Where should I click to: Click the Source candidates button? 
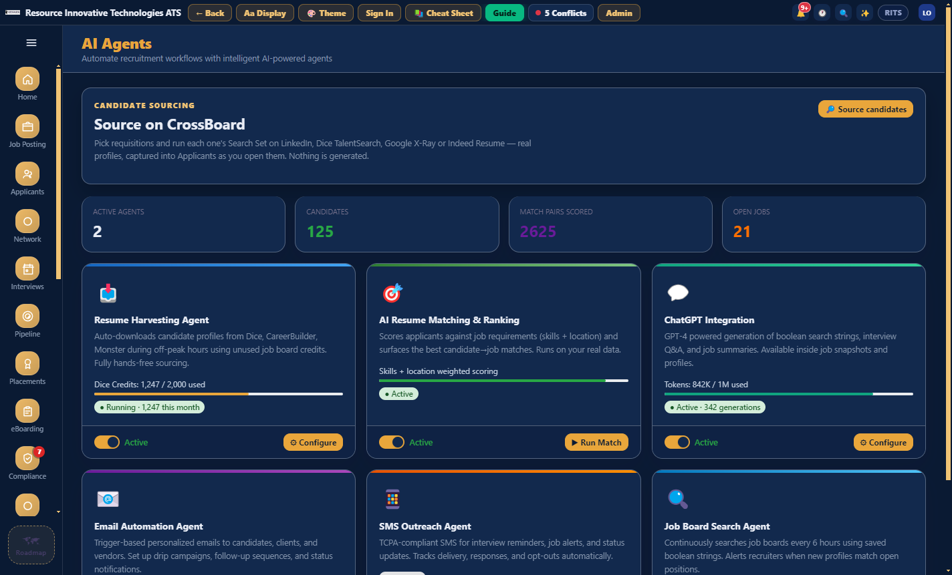pos(866,109)
